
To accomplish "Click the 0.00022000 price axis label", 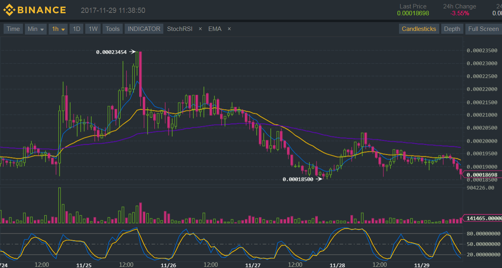I will pos(482,89).
